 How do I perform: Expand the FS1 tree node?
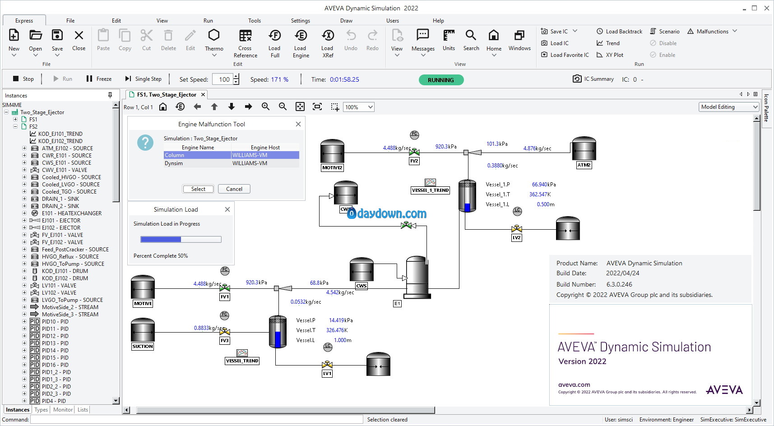tap(15, 120)
